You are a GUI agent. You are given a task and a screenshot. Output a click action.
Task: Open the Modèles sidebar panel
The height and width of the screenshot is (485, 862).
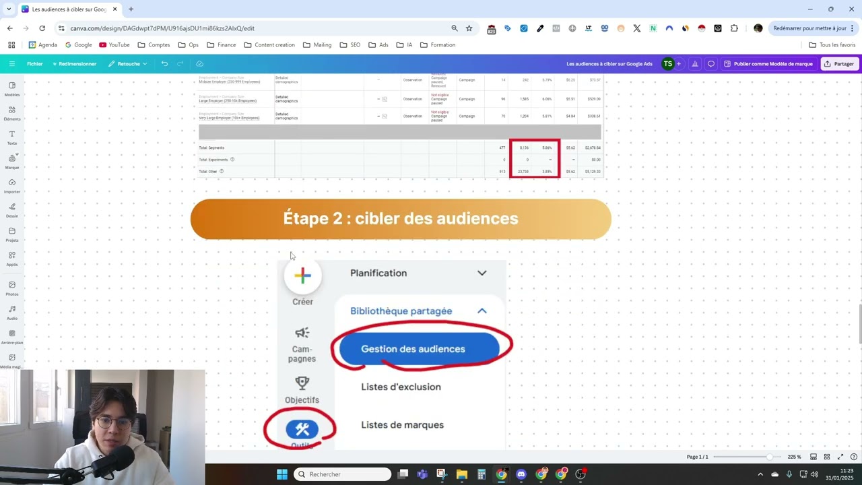pos(12,89)
